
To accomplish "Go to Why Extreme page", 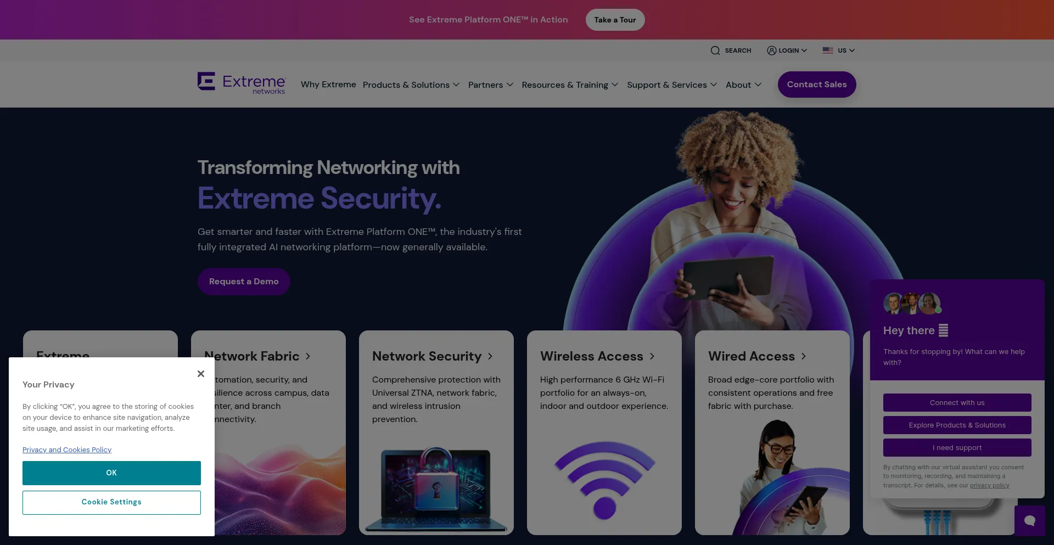I will 328,85.
